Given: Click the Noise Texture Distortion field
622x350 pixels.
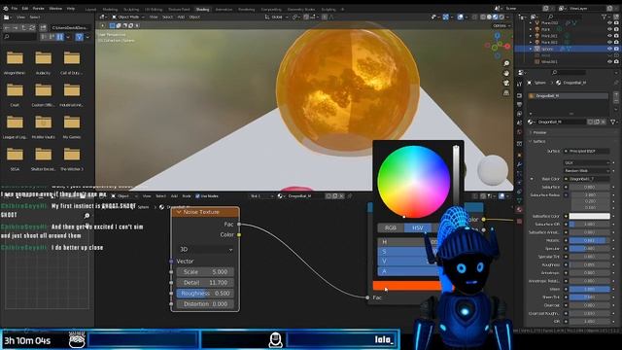Looking at the screenshot, I should pyautogui.click(x=205, y=304).
